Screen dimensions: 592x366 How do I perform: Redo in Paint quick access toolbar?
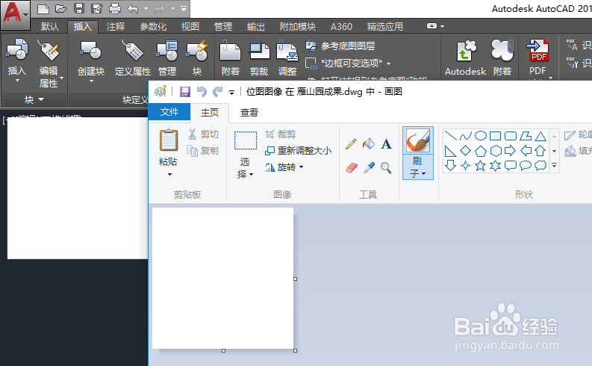click(218, 92)
